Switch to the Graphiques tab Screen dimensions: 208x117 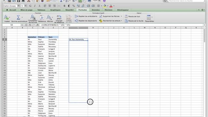tap(55, 10)
